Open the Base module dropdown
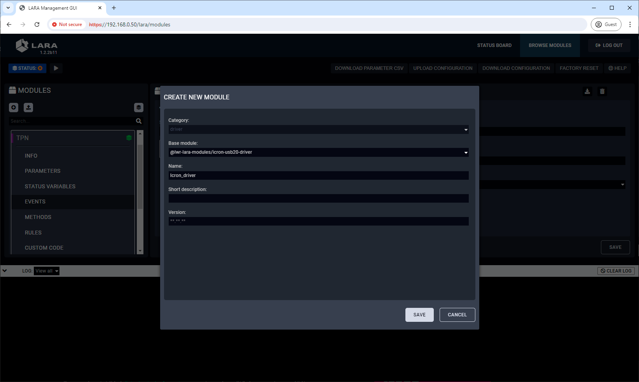Screen dimensions: 639x382 click(x=318, y=153)
